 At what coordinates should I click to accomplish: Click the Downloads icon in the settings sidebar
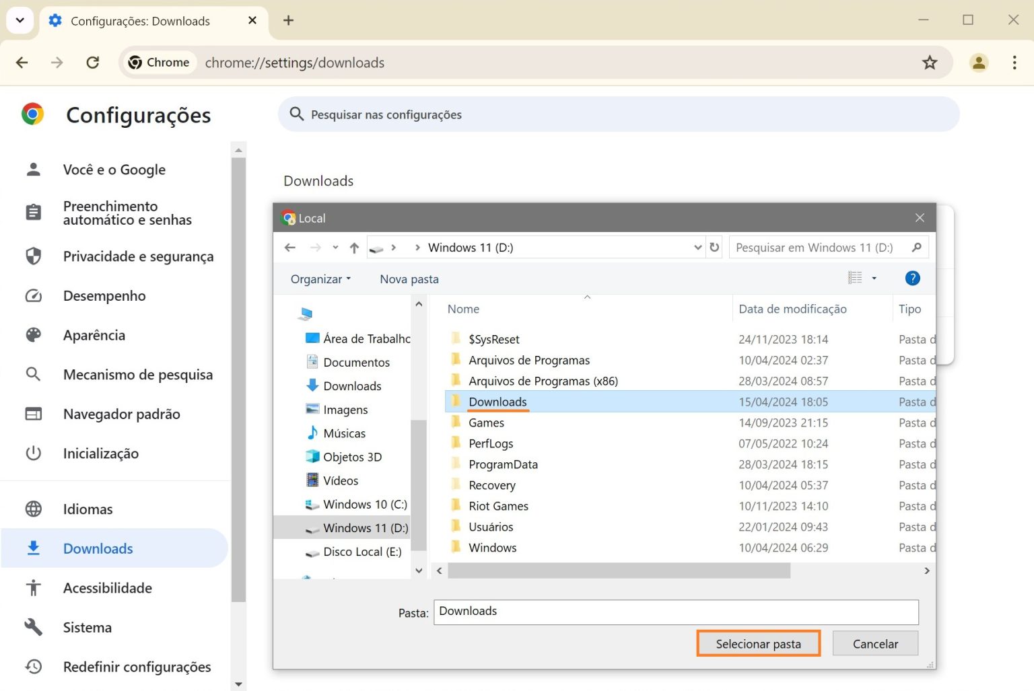33,548
